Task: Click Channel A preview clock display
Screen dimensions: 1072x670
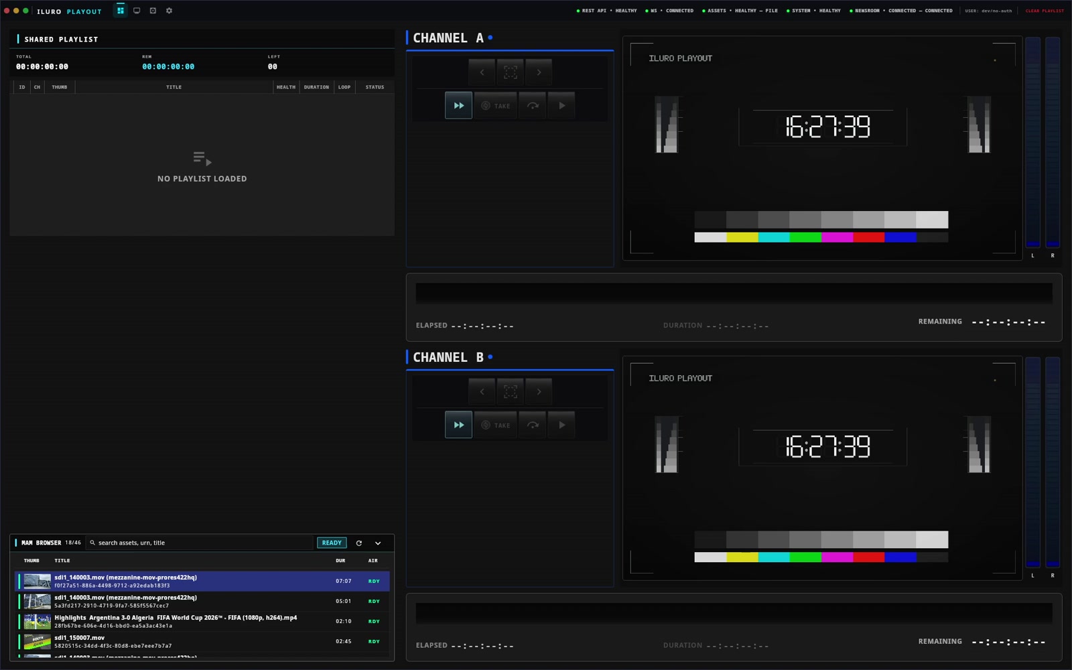Action: coord(828,127)
